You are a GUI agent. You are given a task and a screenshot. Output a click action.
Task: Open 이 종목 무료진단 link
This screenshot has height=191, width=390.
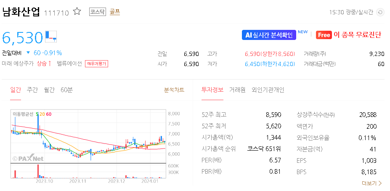click(x=357, y=35)
